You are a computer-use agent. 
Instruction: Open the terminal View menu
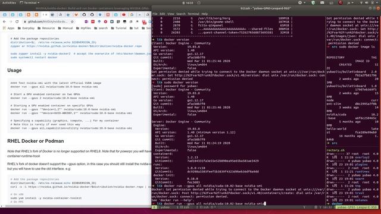(x=171, y=14)
